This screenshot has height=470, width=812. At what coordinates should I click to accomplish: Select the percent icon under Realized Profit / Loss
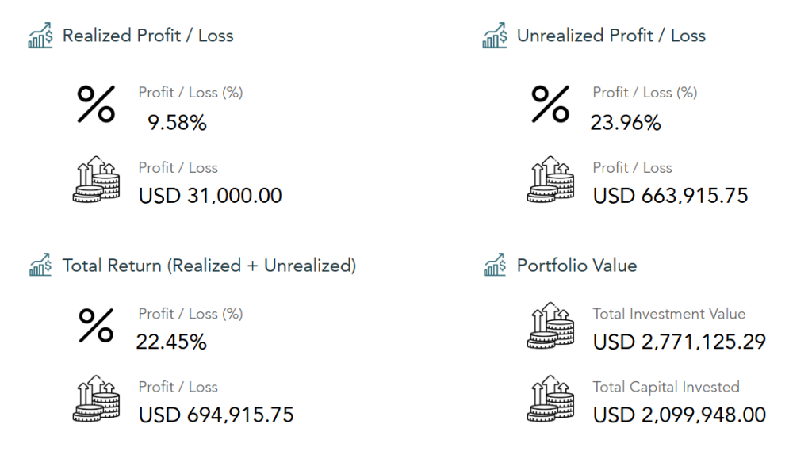pos(96,104)
